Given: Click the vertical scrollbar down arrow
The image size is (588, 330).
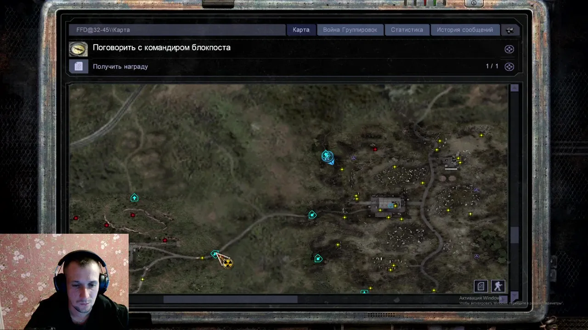Looking at the screenshot, I should coord(514,296).
